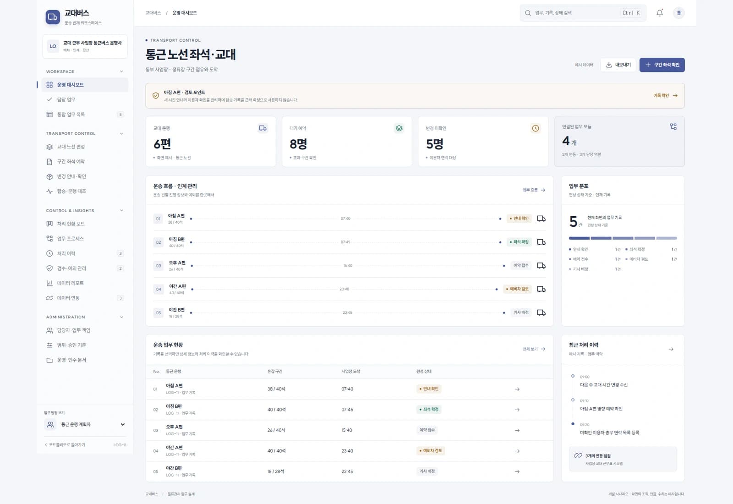Click the 기록 확인 link
Viewport: 733px width, 504px height.
[665, 95]
